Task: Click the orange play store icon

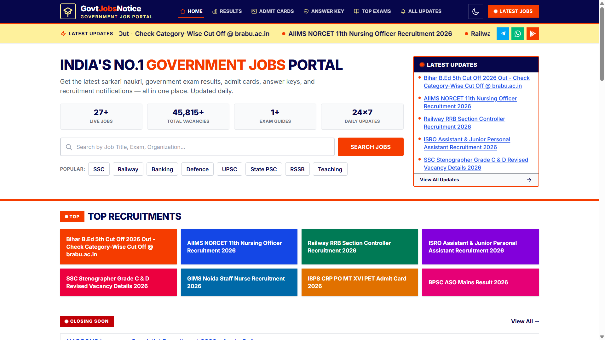Action: pyautogui.click(x=533, y=34)
